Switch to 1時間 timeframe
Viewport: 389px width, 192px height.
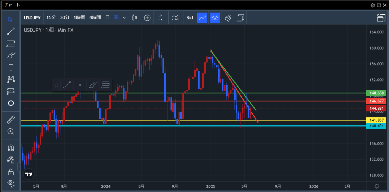79,17
